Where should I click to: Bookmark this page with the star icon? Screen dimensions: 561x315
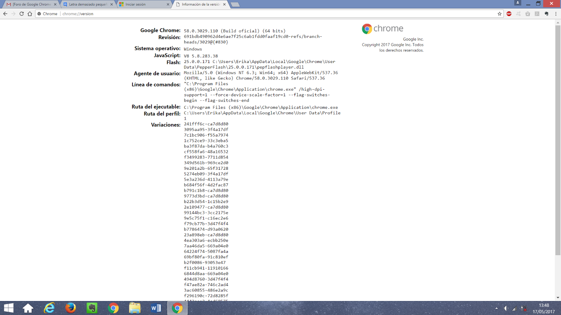500,14
